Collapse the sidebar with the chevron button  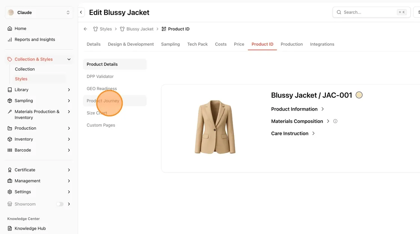81,12
